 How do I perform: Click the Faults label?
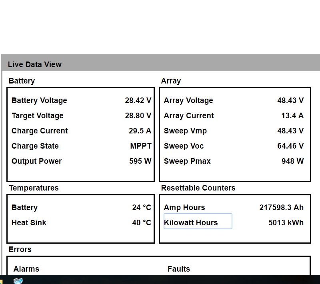point(179,269)
